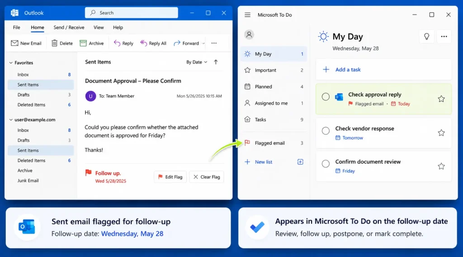Click the Outlook app logo in title bar
463x257 pixels.
(x=14, y=13)
